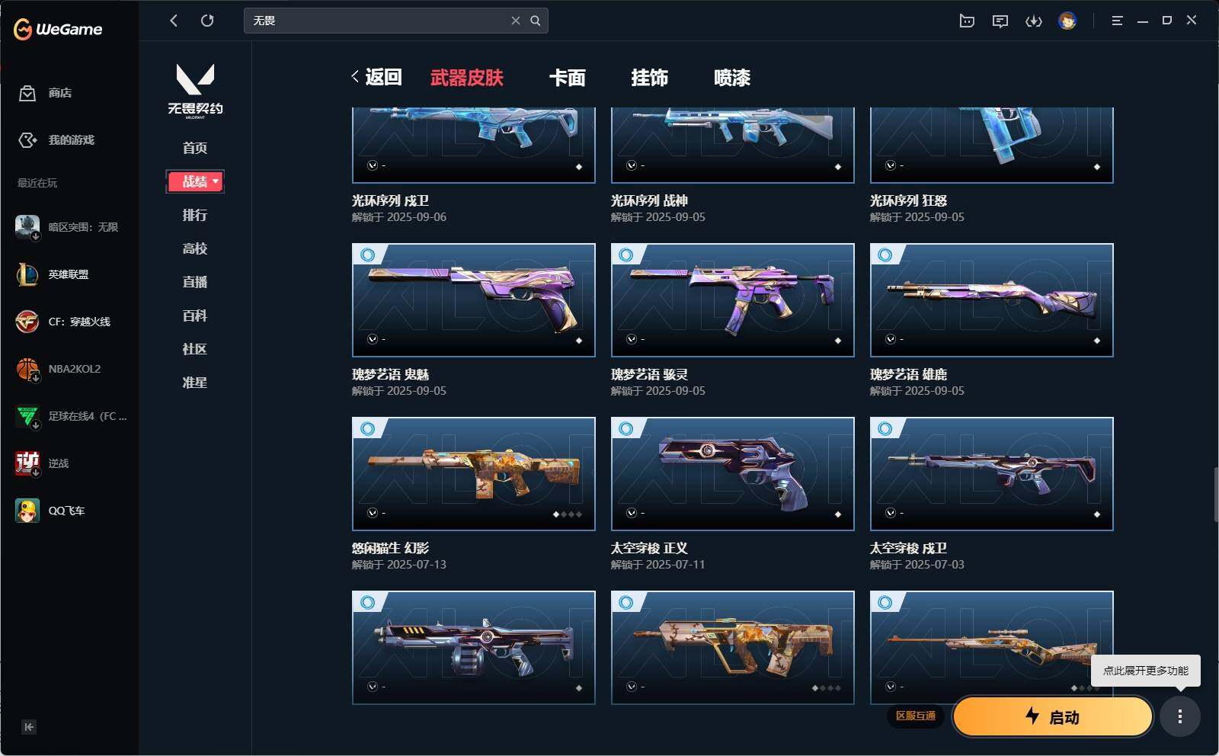Viewport: 1219px width, 756px height.
Task: Switch to the 卡面 tab
Action: coord(568,78)
